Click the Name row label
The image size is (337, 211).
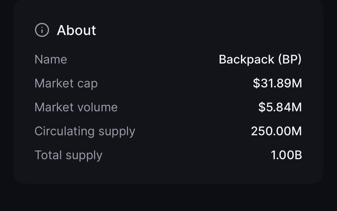click(51, 60)
